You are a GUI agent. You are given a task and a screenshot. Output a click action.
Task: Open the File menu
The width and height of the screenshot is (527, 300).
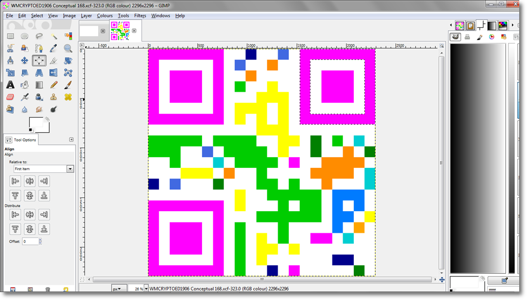click(9, 16)
